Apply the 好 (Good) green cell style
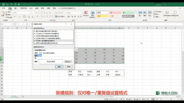The width and height of the screenshot is (184, 103). (128, 12)
